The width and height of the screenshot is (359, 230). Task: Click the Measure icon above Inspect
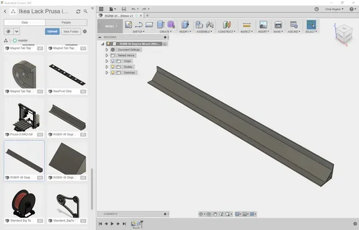pyautogui.click(x=247, y=25)
